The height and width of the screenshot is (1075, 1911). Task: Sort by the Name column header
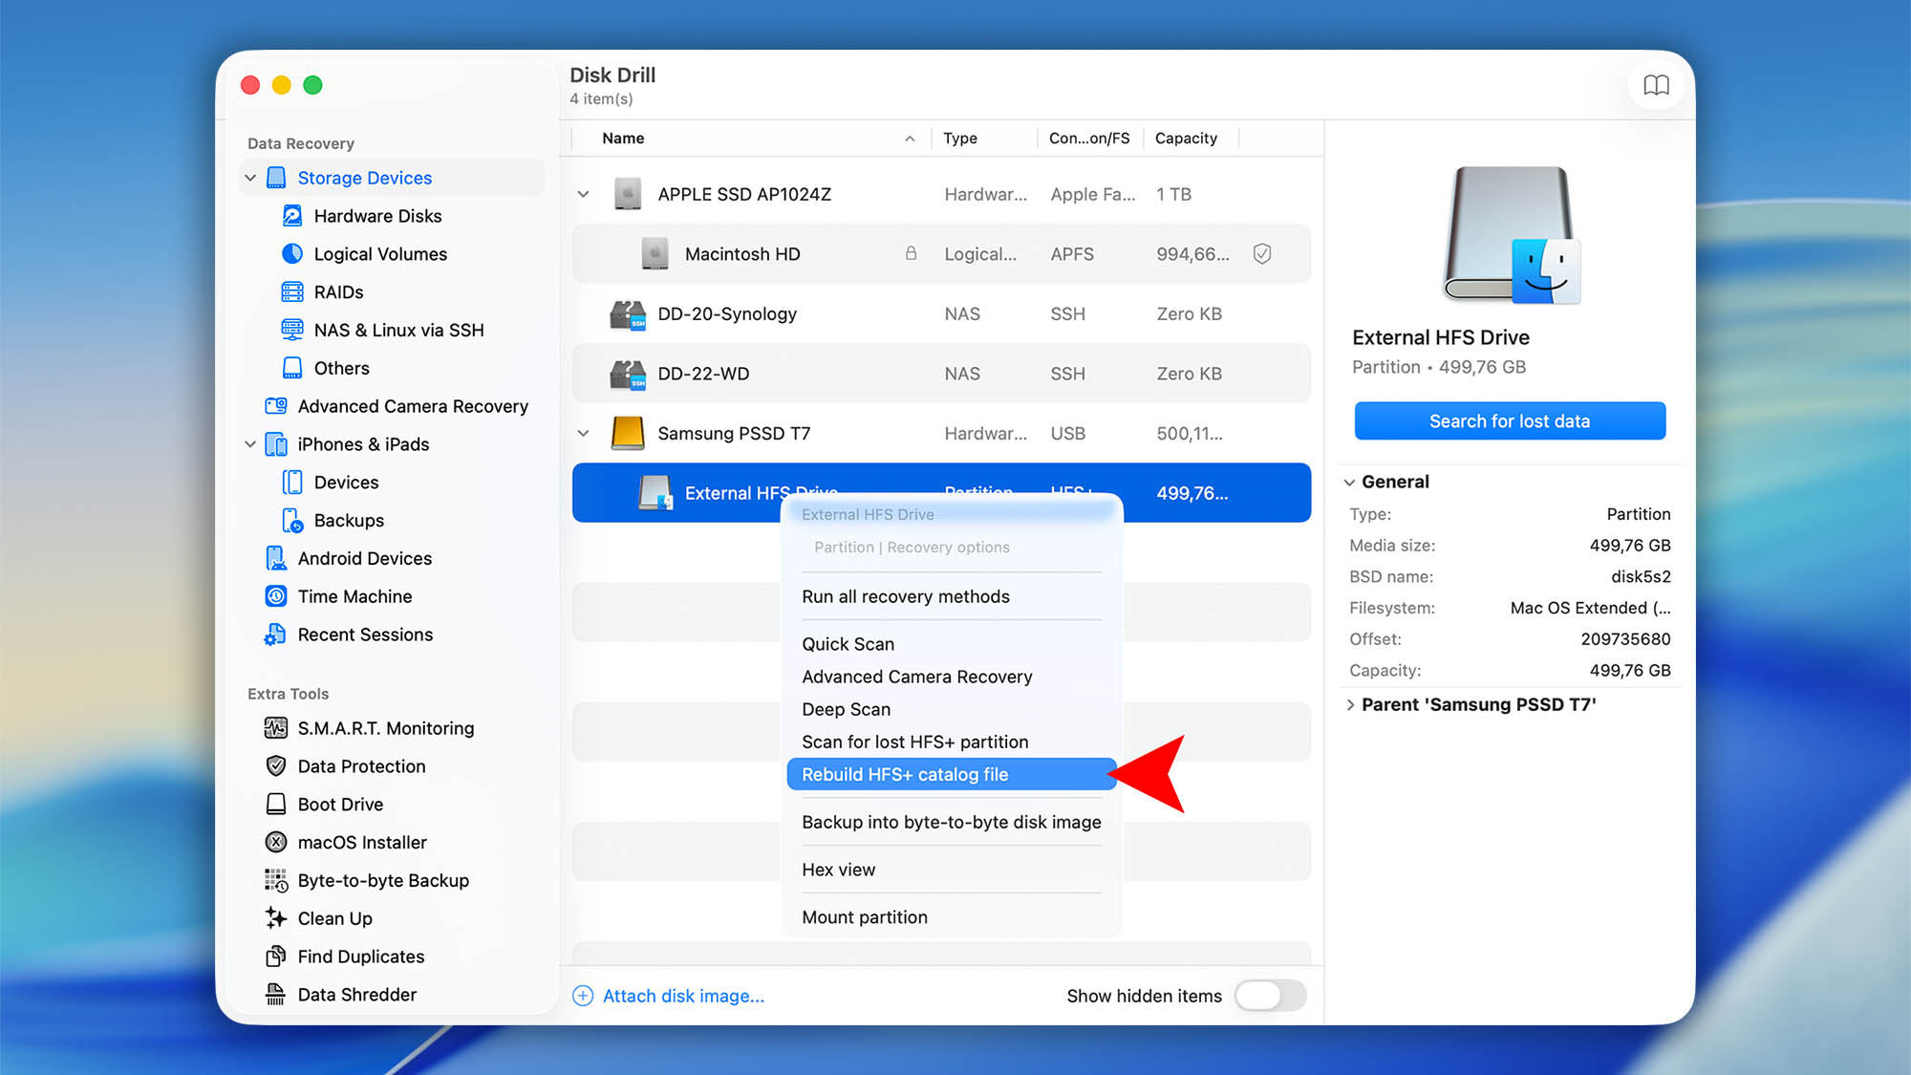tap(622, 138)
